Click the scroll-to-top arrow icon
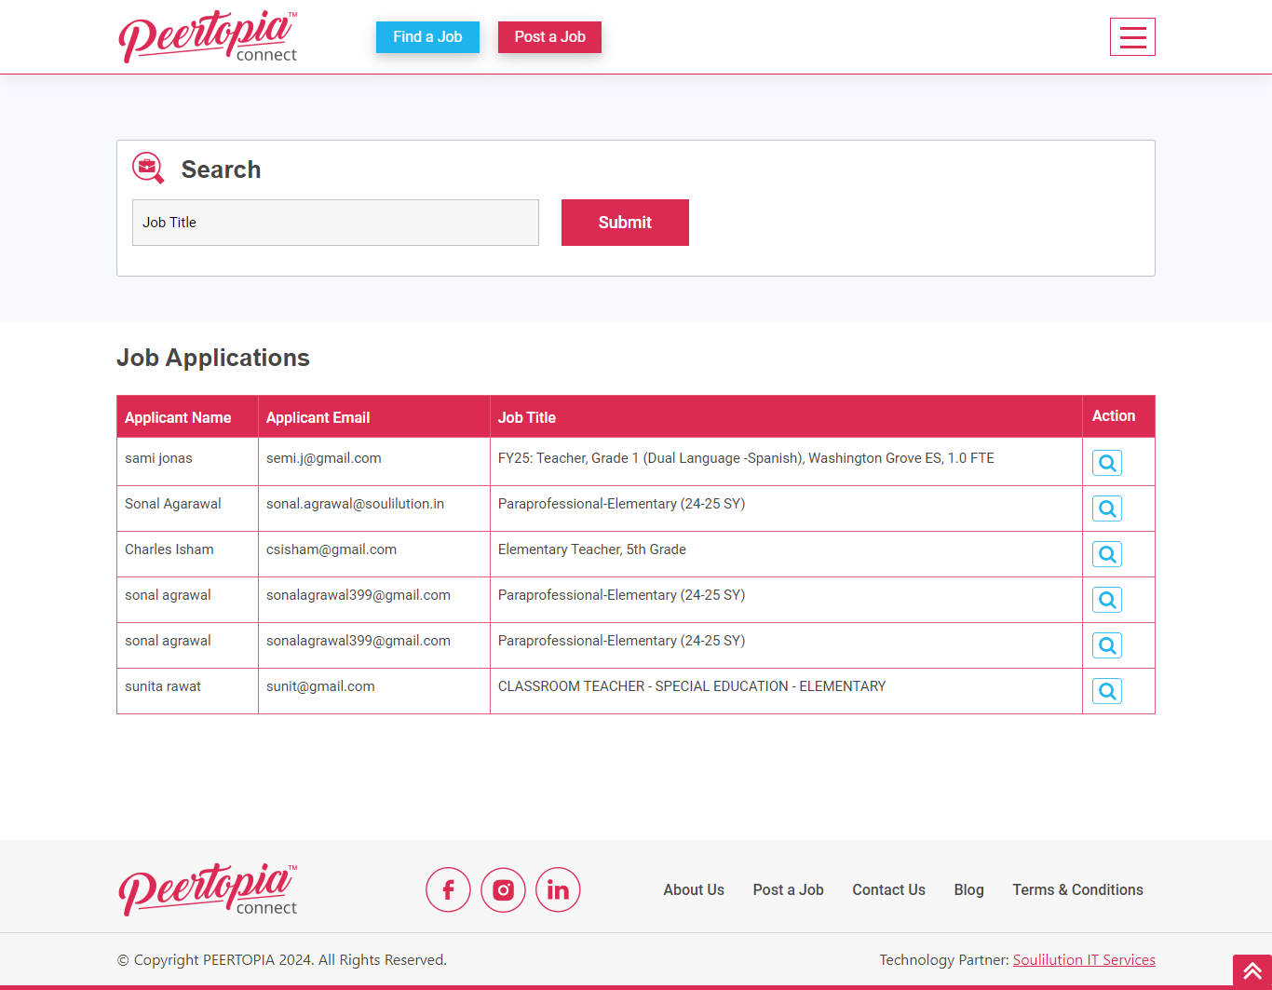This screenshot has height=990, width=1272. coord(1252,971)
